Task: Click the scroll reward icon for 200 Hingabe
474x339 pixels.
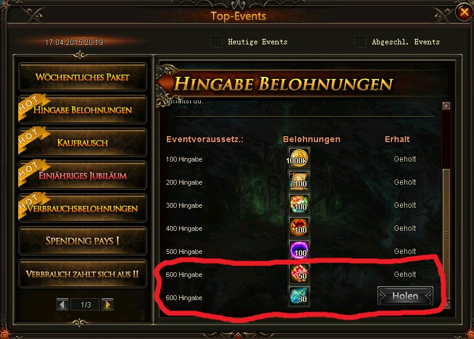Action: tap(299, 181)
